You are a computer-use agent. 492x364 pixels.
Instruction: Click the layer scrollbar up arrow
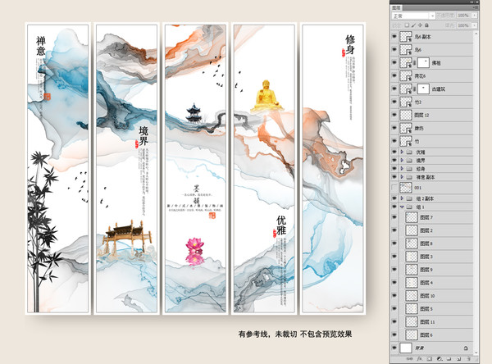coord(476,33)
